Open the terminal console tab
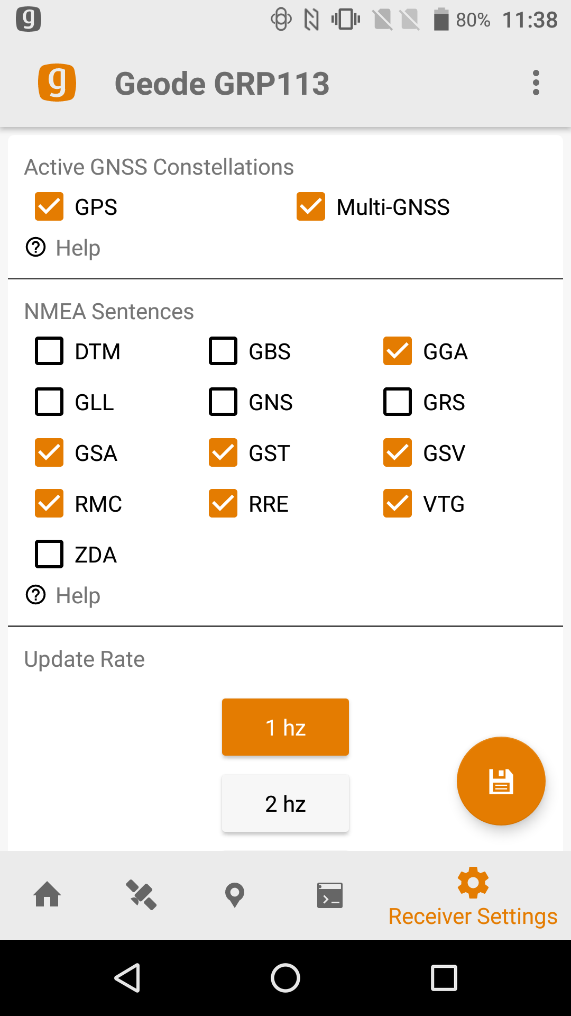Viewport: 571px width, 1016px height. pos(329,895)
